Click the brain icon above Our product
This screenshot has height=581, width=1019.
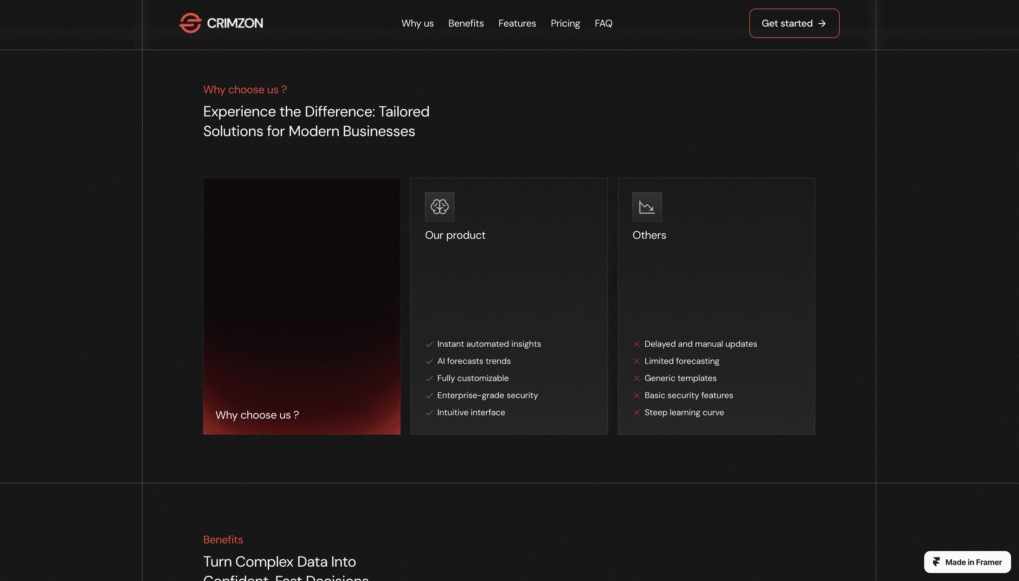[x=439, y=207]
